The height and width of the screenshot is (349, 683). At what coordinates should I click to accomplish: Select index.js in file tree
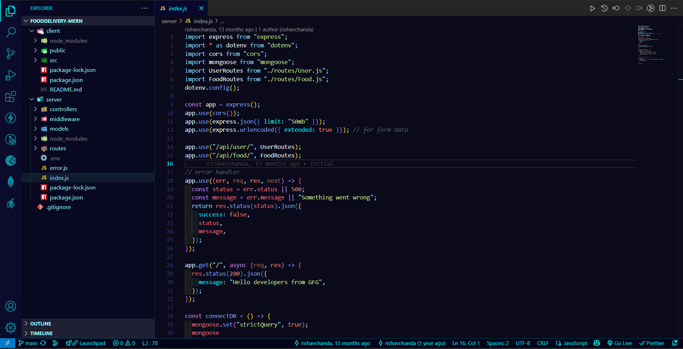[x=88, y=178]
